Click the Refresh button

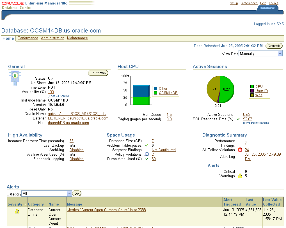(274, 46)
